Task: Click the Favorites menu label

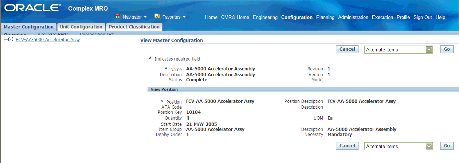Action: pyautogui.click(x=171, y=17)
